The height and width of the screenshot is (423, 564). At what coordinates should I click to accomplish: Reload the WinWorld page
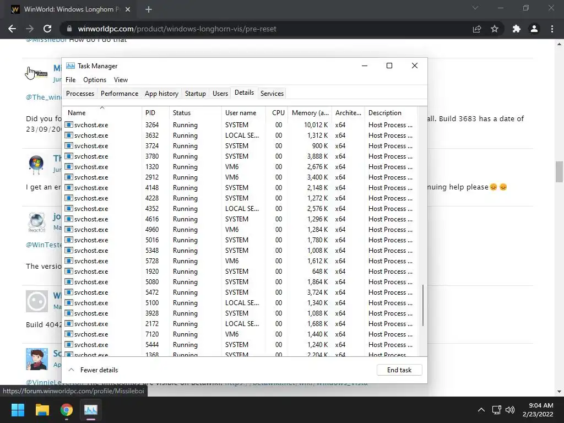point(47,29)
